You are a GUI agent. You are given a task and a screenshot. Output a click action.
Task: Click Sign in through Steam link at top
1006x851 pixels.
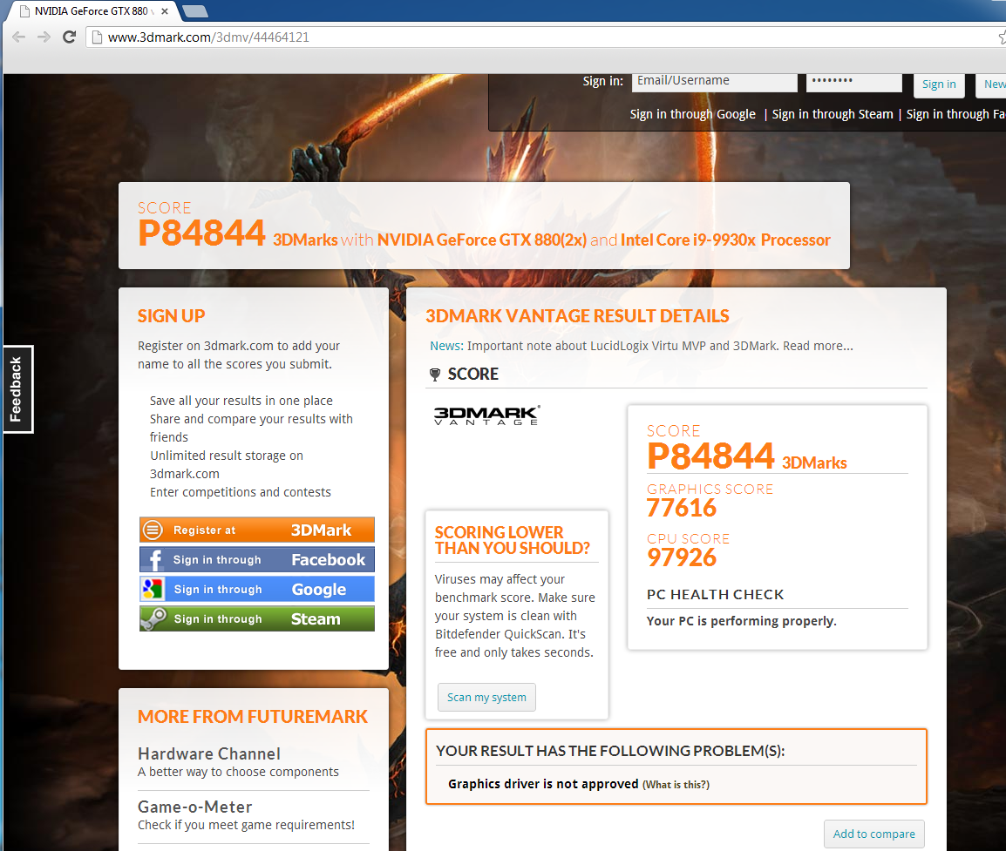click(x=833, y=114)
